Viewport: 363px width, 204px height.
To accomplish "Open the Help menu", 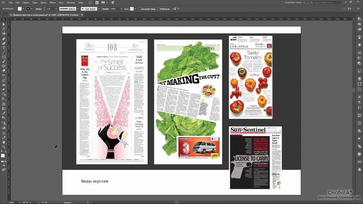I will click(x=81, y=2).
